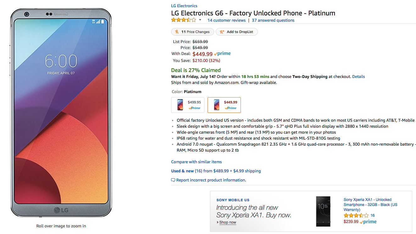Select the $449.99 Platinum color swatch
Screen dimensions: 416x234
(x=224, y=105)
